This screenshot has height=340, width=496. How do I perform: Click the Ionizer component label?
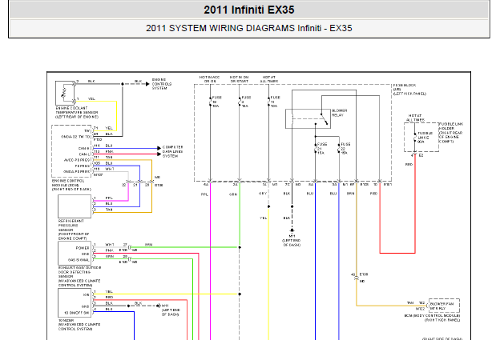pyautogui.click(x=79, y=325)
